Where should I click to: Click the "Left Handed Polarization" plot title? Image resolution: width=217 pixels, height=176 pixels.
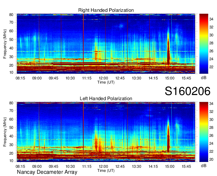click(106, 99)
